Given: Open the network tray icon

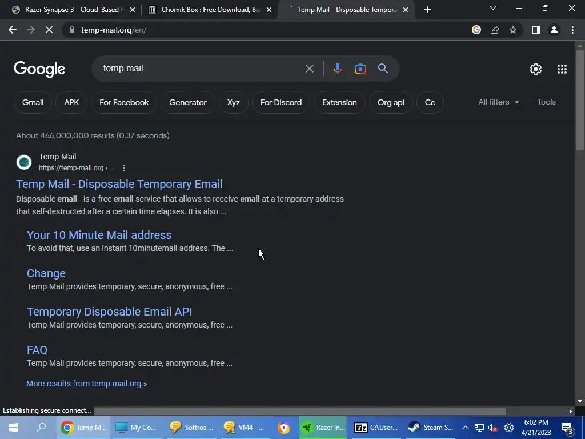Looking at the screenshot, I should pyautogui.click(x=479, y=428).
